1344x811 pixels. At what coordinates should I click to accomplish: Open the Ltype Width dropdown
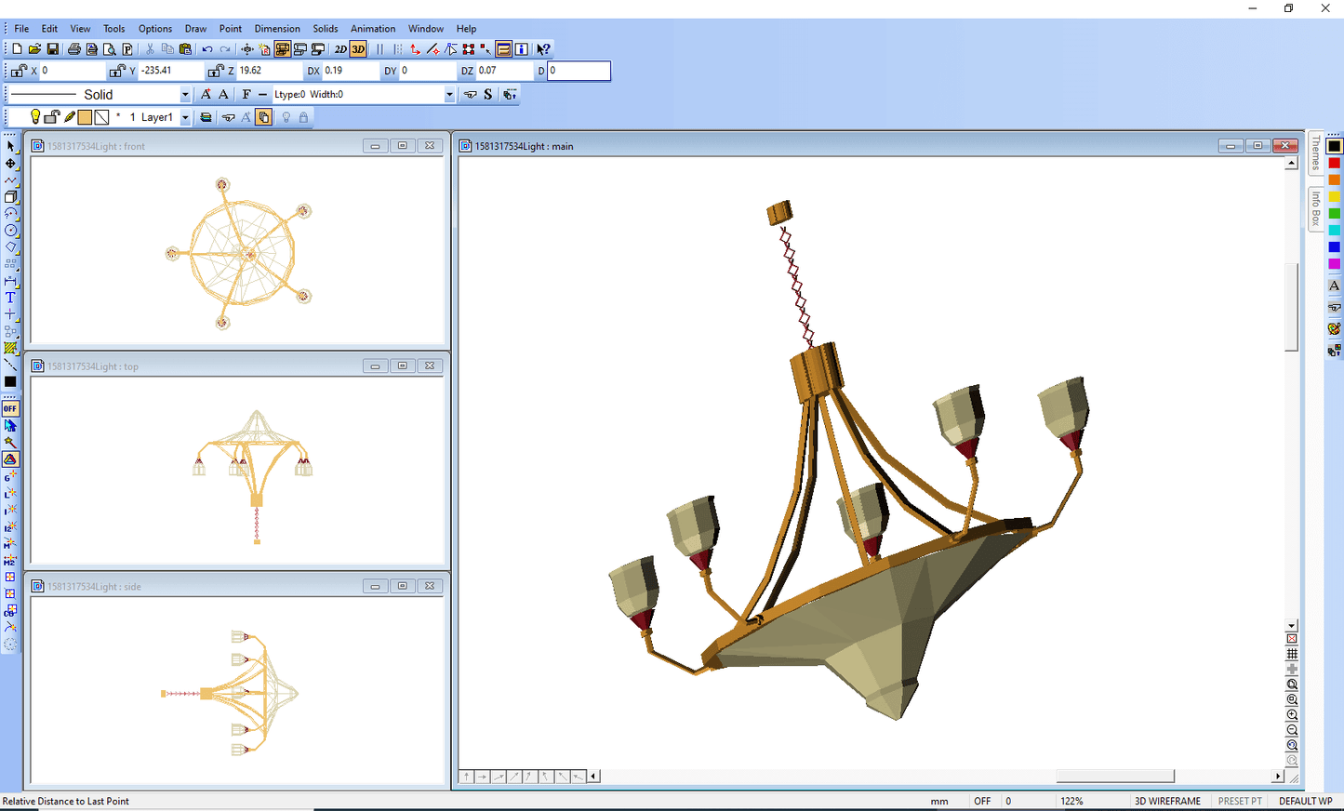click(x=449, y=94)
